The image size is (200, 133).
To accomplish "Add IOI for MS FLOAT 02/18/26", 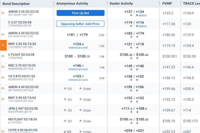I will click(68, 121).
